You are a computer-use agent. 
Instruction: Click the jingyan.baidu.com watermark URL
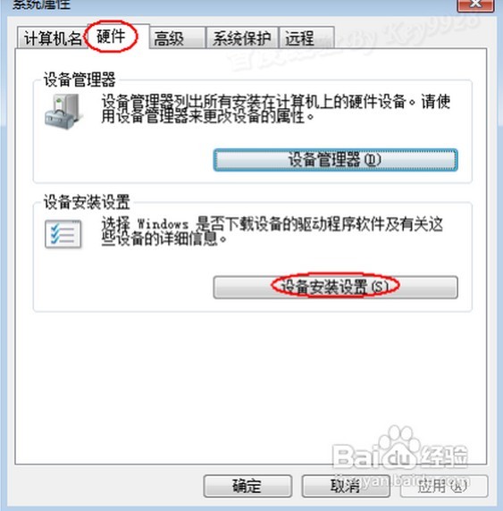pos(403,481)
